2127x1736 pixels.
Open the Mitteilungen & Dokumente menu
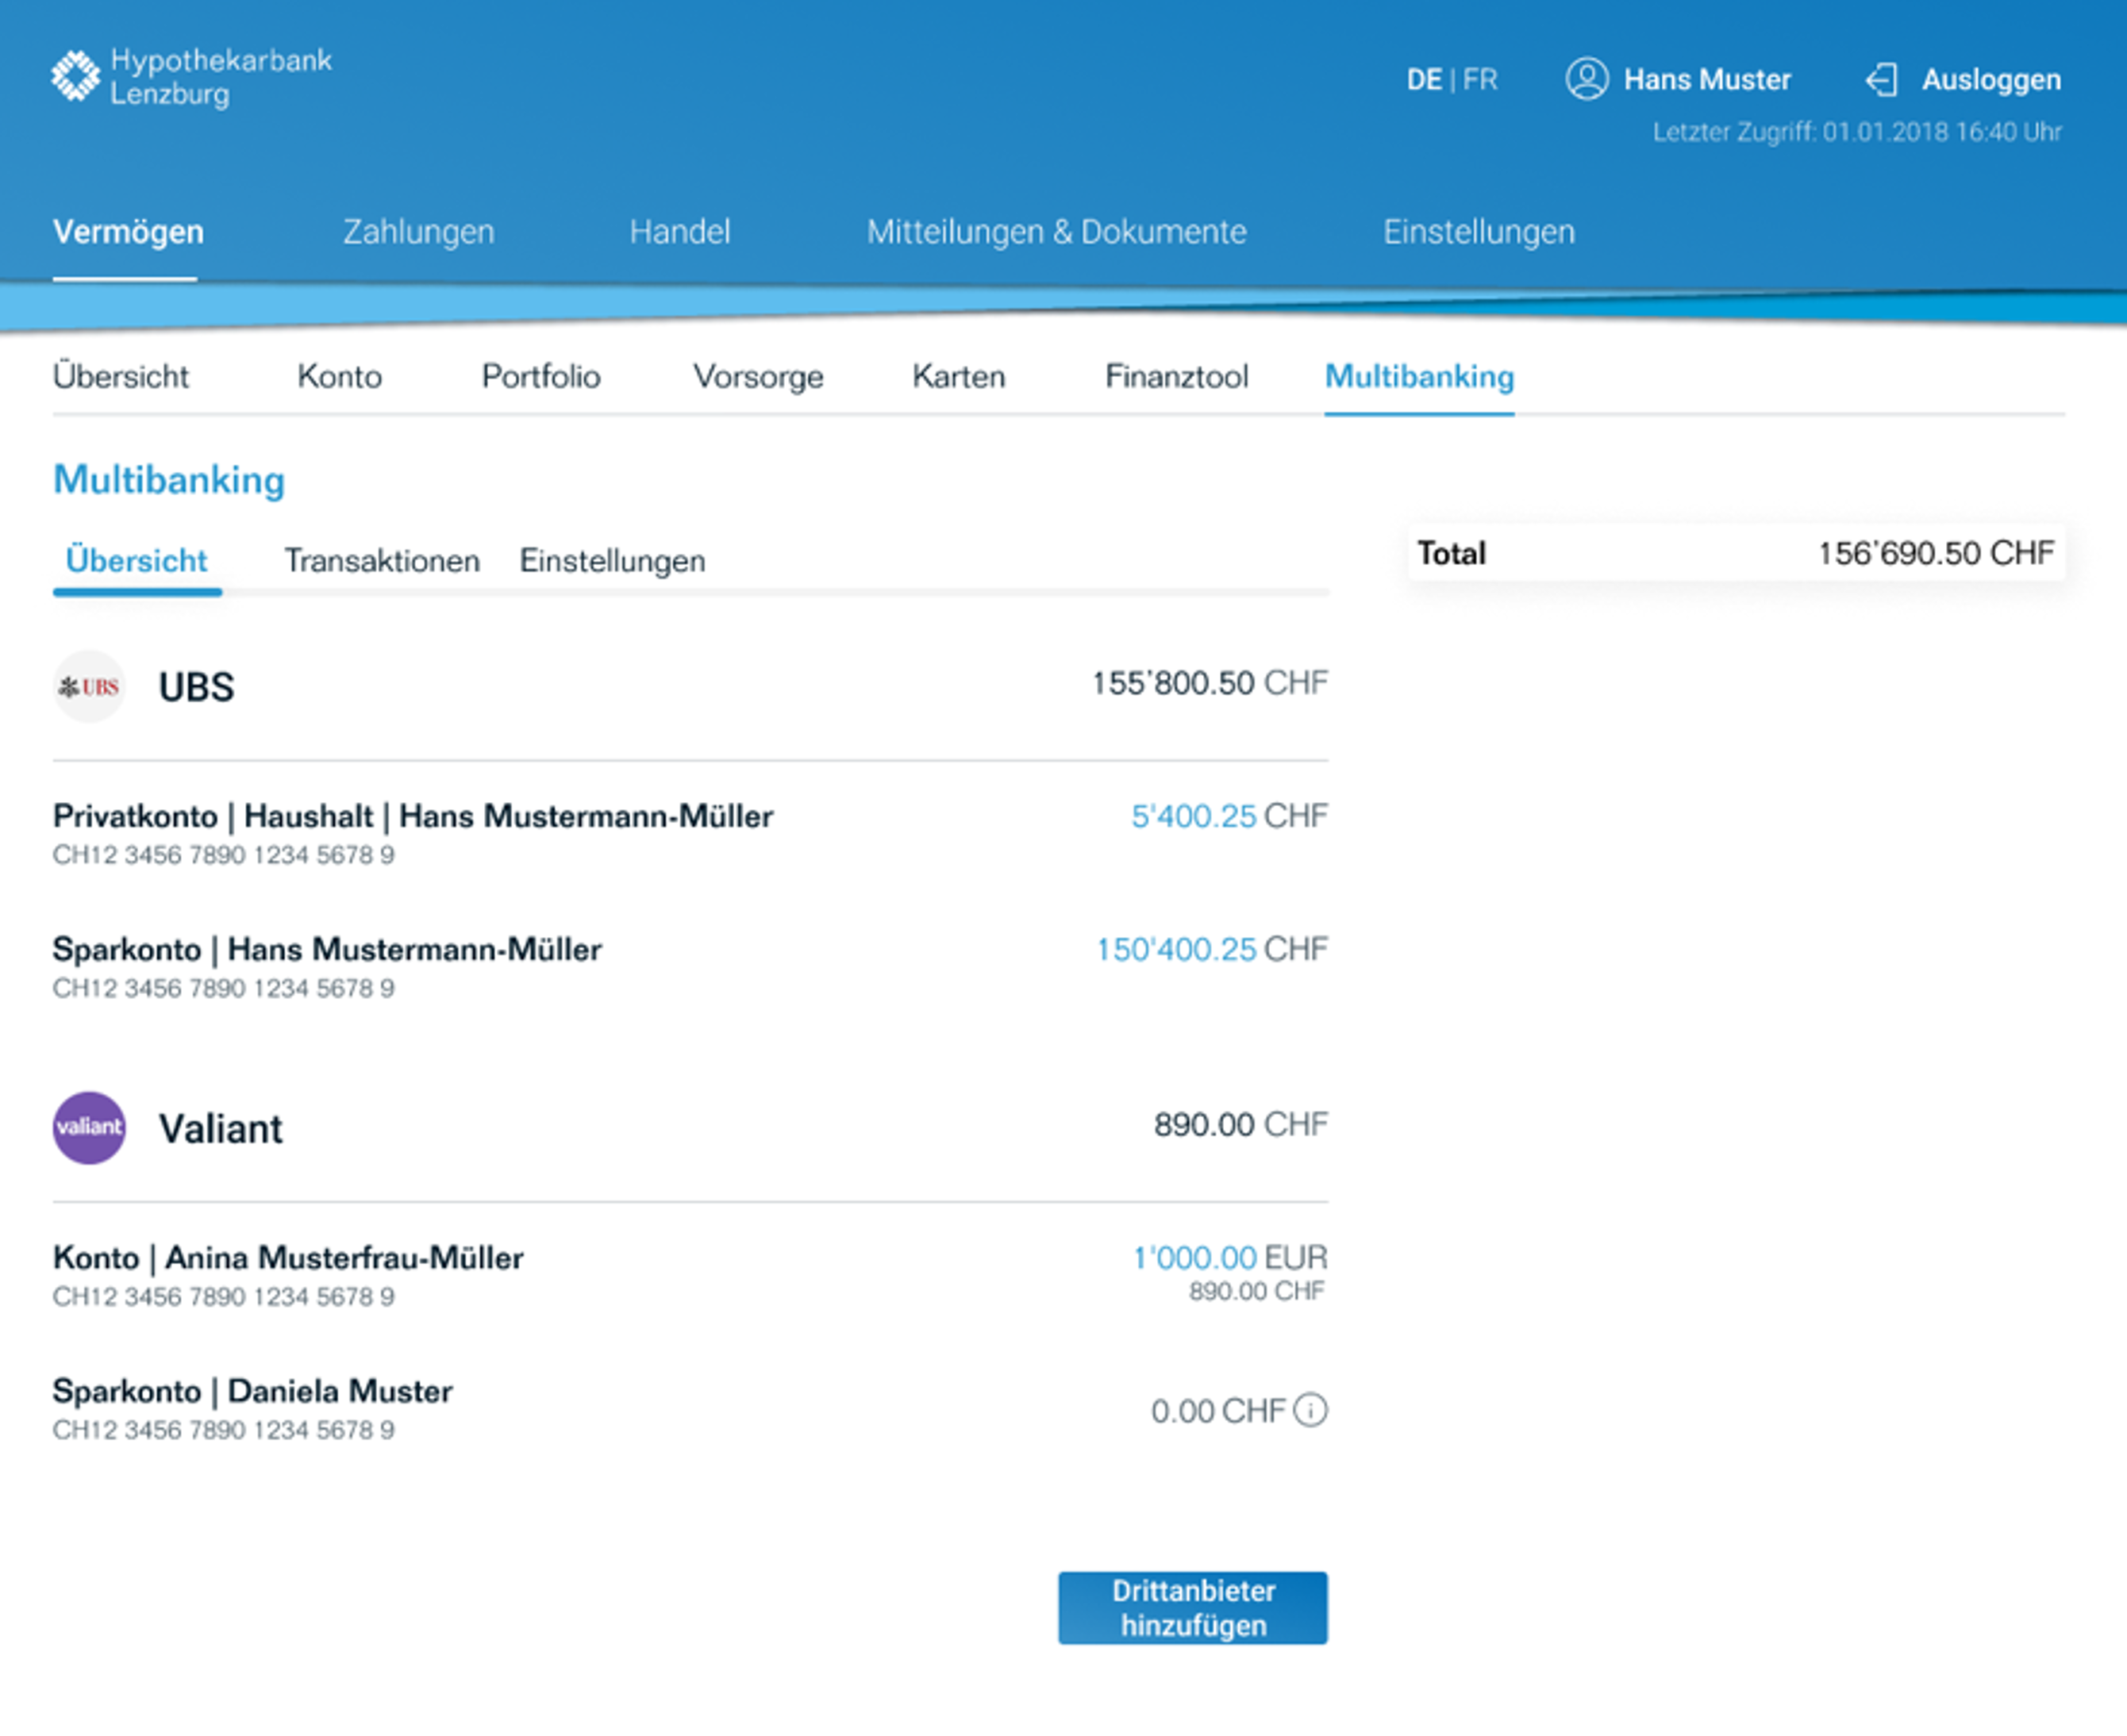click(x=1059, y=231)
